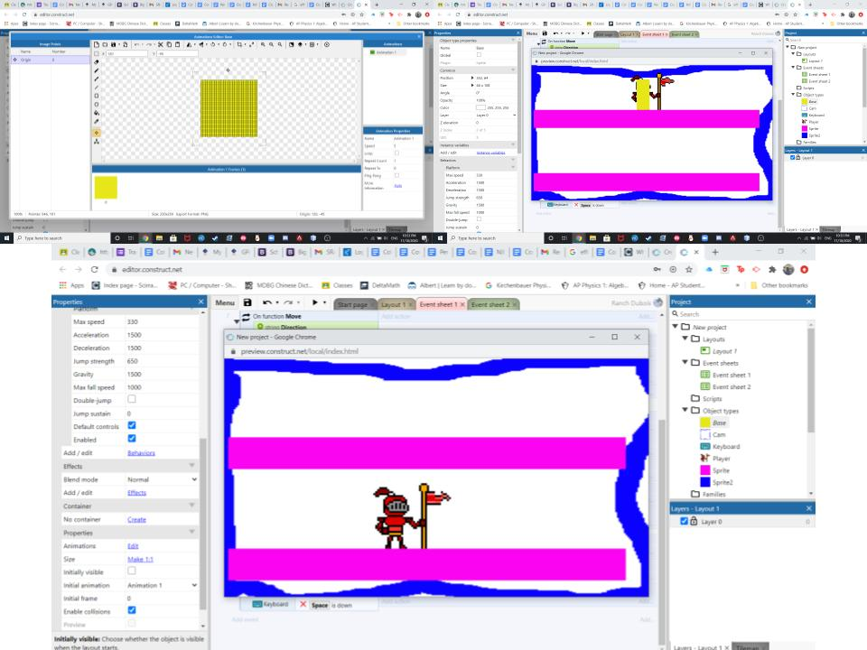Click the Preview play button in bottom screenshot
The height and width of the screenshot is (650, 867).
pos(314,302)
